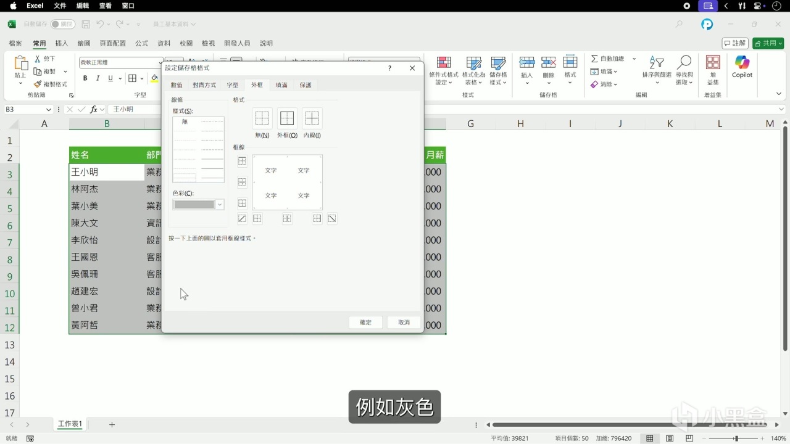Adjust the zoom slider in status bar
Image resolution: width=790 pixels, height=444 pixels.
(x=736, y=438)
